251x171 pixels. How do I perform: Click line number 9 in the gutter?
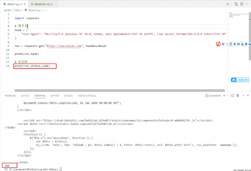[x=8, y=46]
